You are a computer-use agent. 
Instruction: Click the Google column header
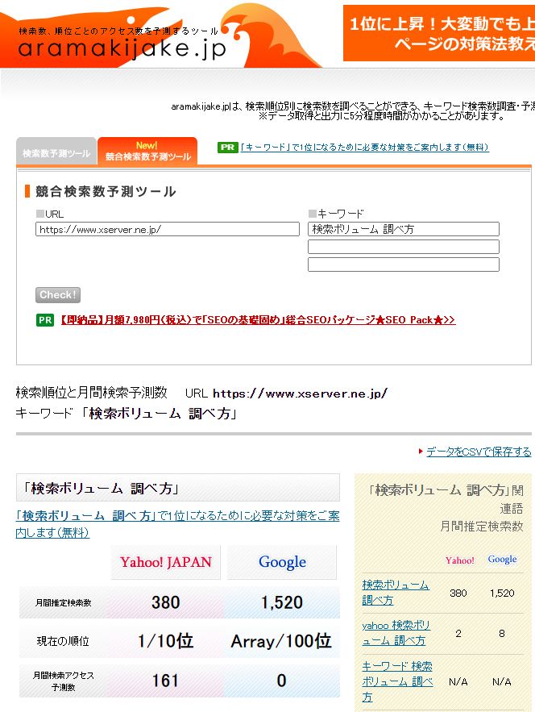[282, 562]
